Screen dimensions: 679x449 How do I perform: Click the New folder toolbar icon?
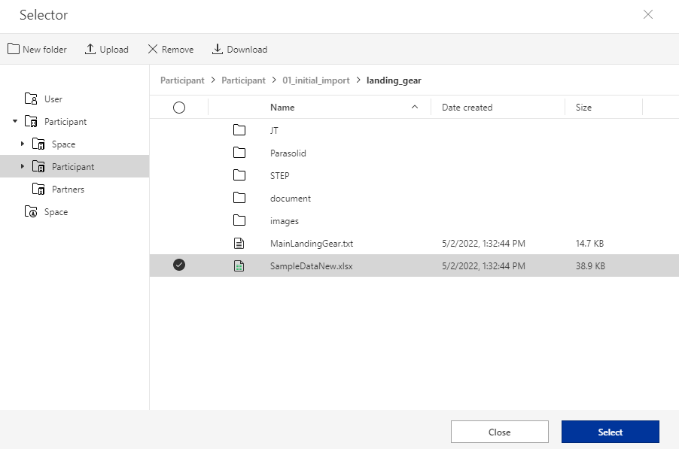pos(14,49)
